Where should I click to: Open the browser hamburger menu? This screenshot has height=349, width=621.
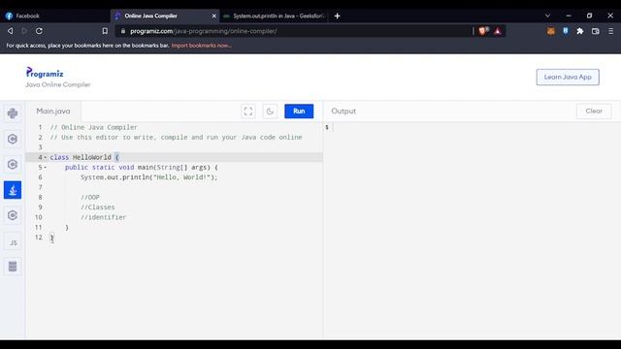(610, 31)
